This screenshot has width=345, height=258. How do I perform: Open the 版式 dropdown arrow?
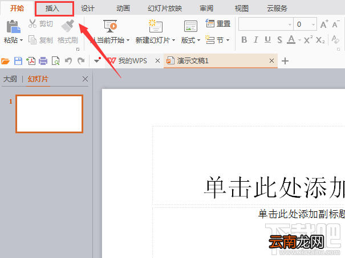pyautogui.click(x=198, y=40)
